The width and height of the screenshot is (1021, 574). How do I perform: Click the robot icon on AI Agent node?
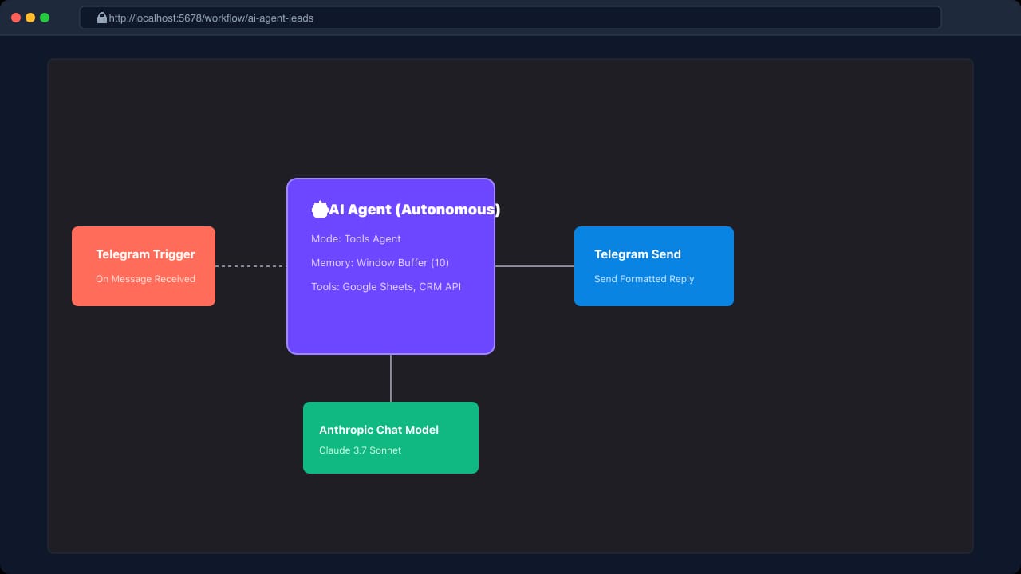(320, 210)
